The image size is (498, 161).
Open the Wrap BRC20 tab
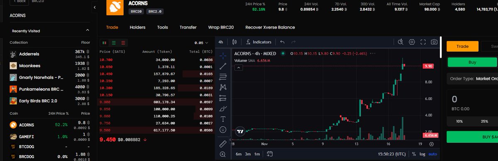tap(221, 27)
